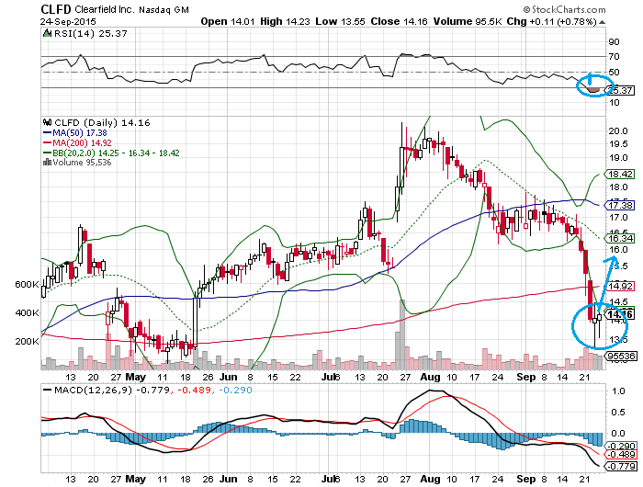The width and height of the screenshot is (643, 487).
Task: Click the CLFD (Daily) 14.16 legend
Action: coord(102,123)
